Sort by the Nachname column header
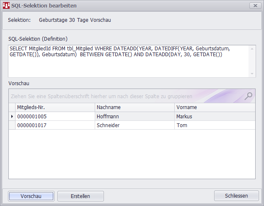Image resolution: width=264 pixels, height=206 pixels. 135,107
